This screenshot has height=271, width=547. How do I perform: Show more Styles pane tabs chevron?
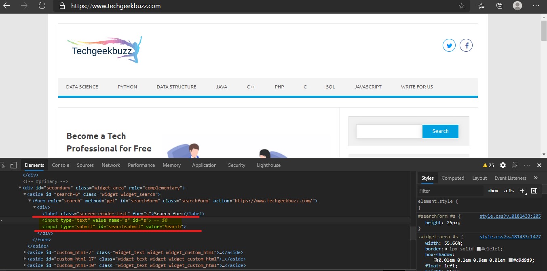[x=536, y=178]
